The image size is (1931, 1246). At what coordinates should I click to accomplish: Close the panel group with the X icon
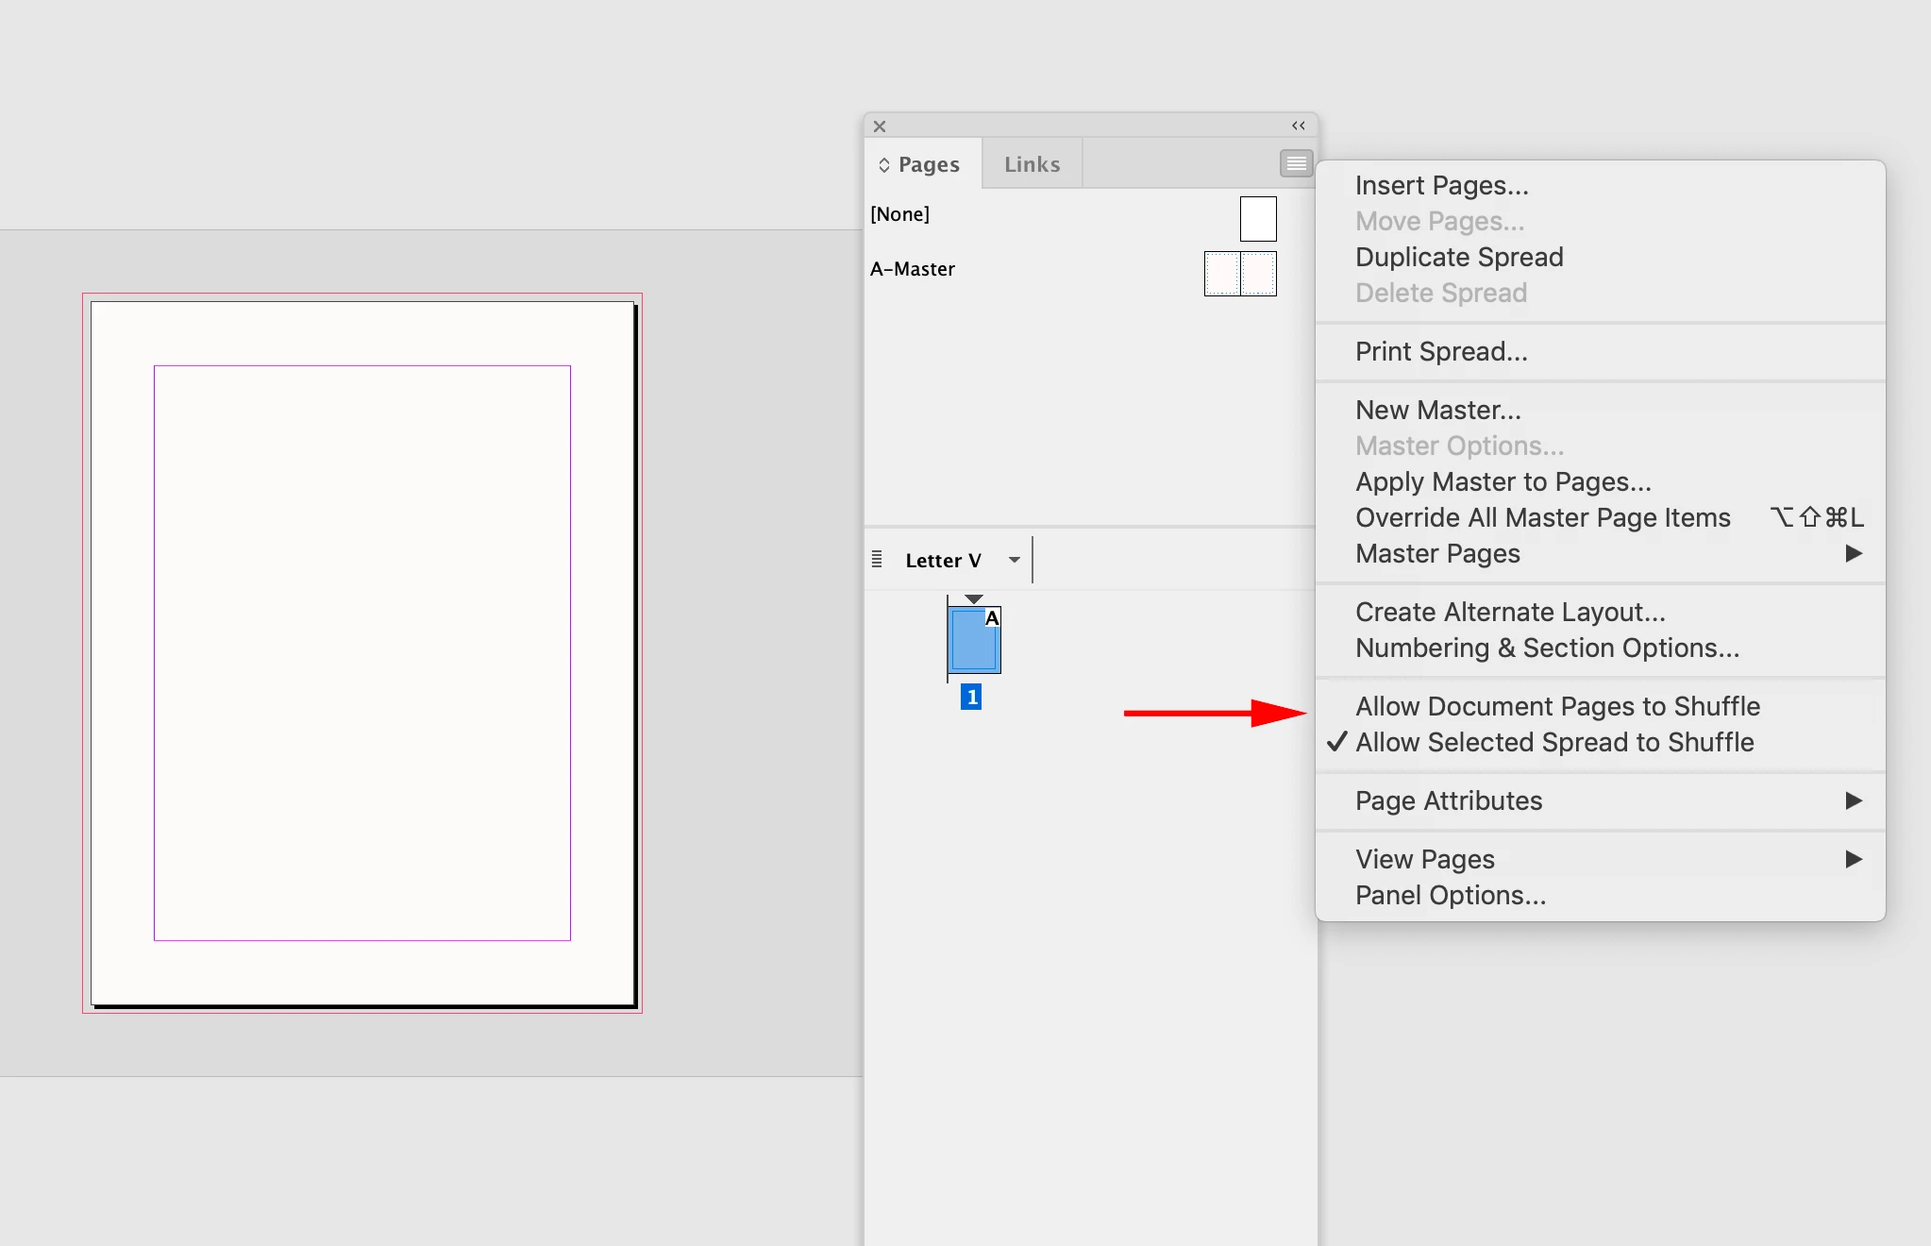click(x=880, y=126)
